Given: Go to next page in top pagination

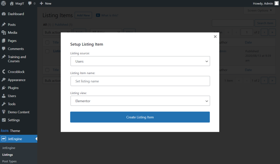Looking at the screenshot, I should click(264, 32).
